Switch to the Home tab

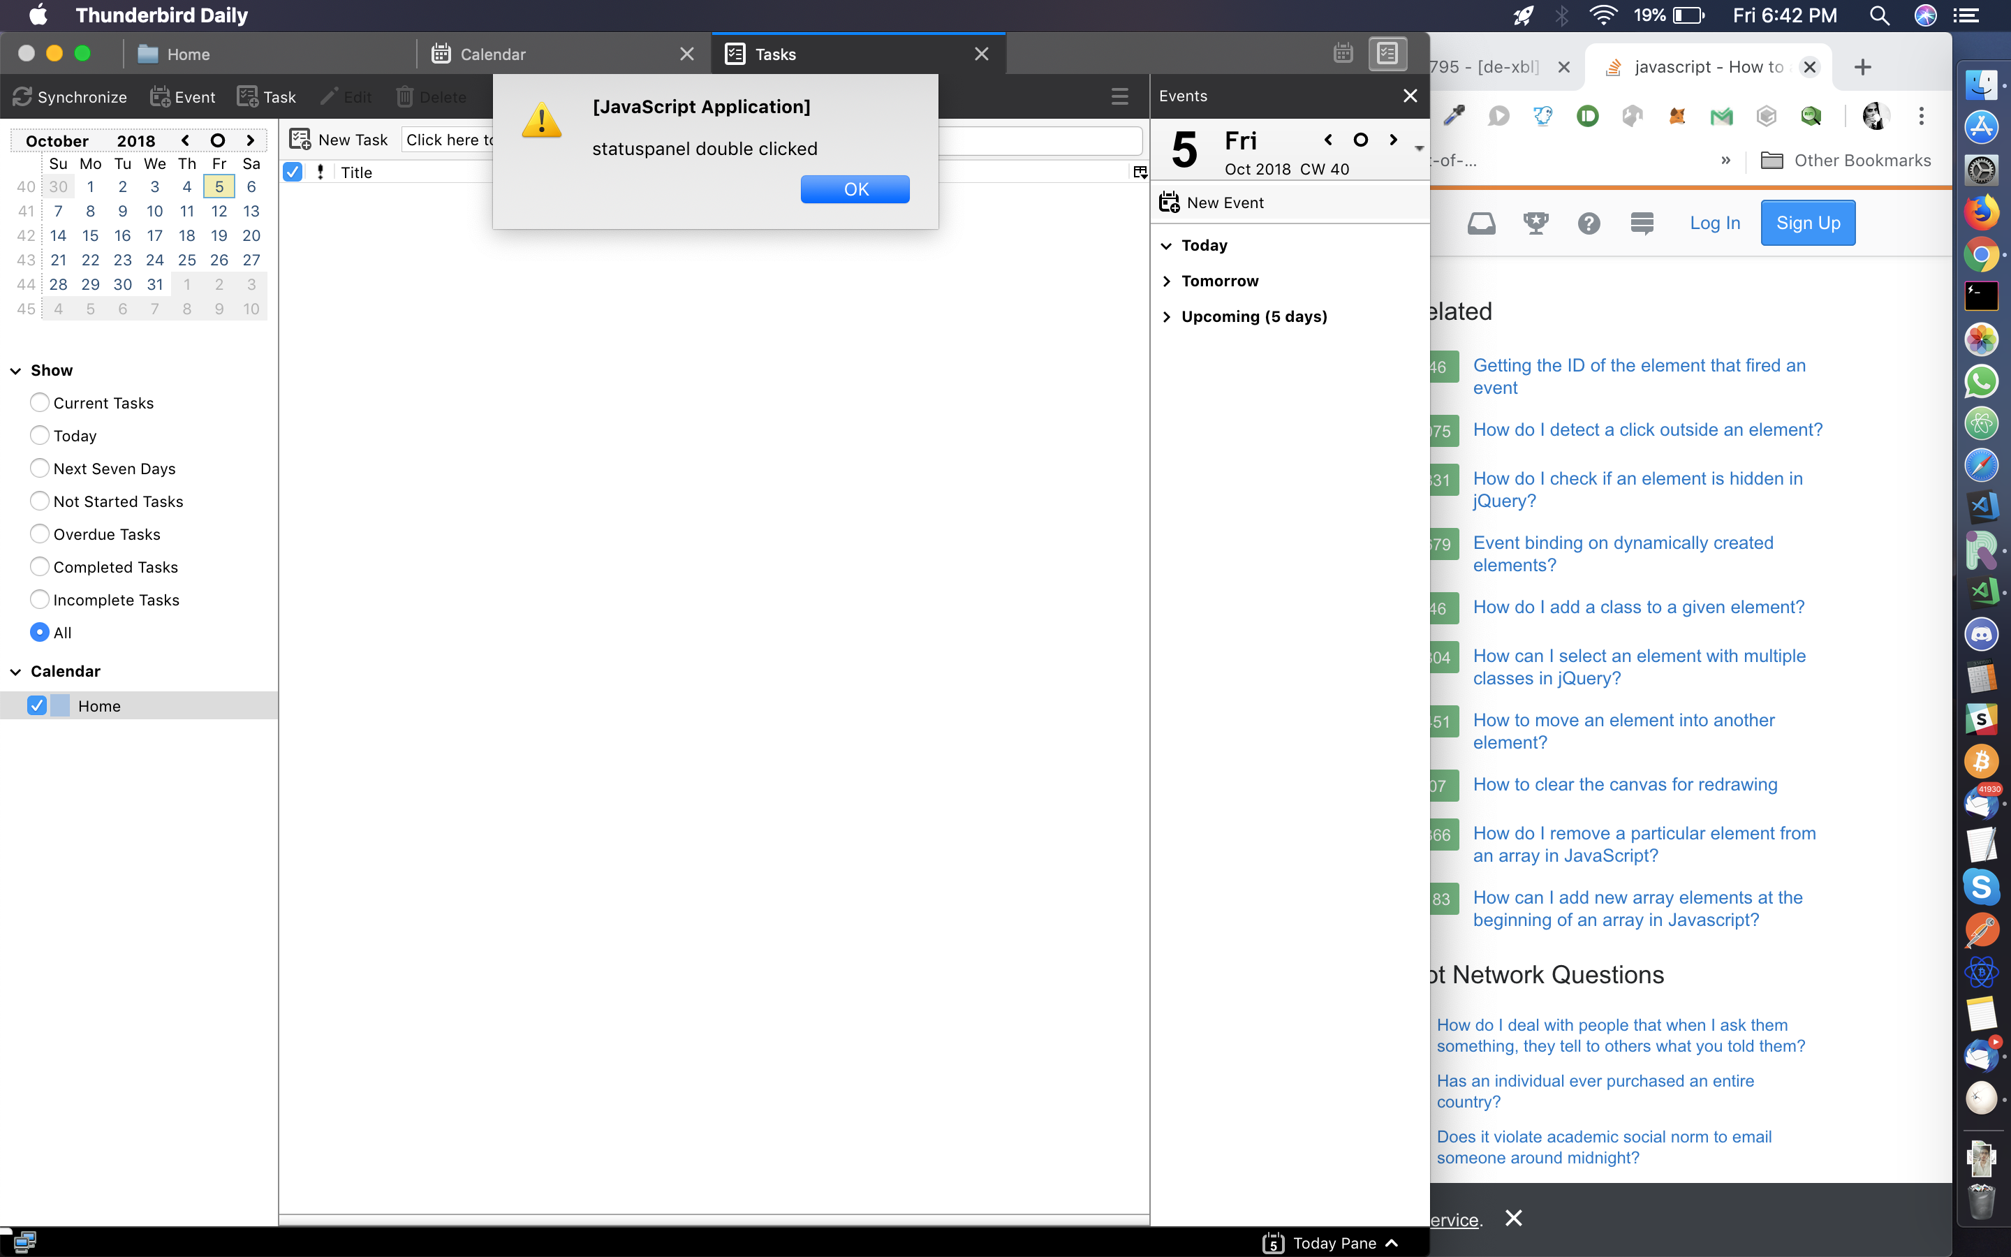(270, 54)
